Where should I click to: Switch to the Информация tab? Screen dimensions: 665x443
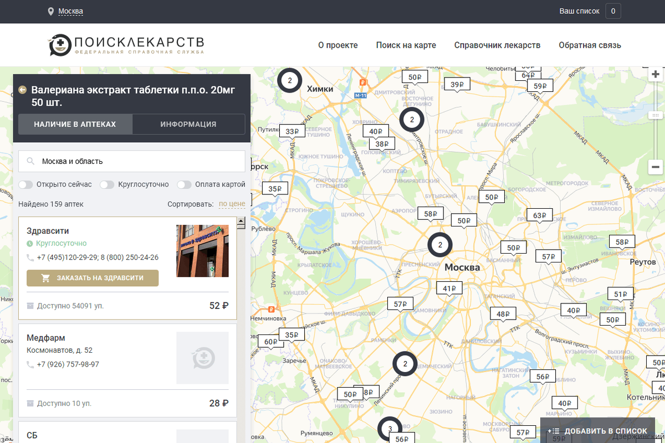(x=188, y=124)
